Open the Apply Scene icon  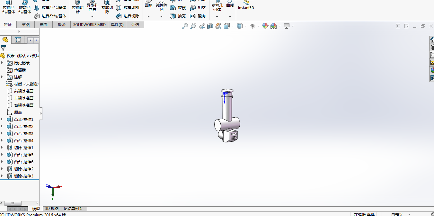274,26
